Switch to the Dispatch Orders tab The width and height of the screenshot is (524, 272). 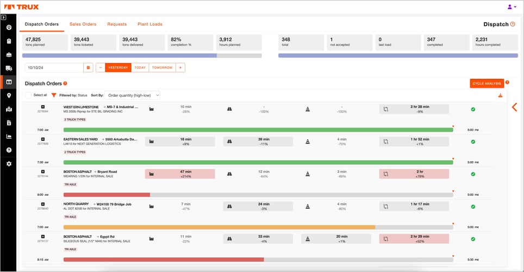42,24
